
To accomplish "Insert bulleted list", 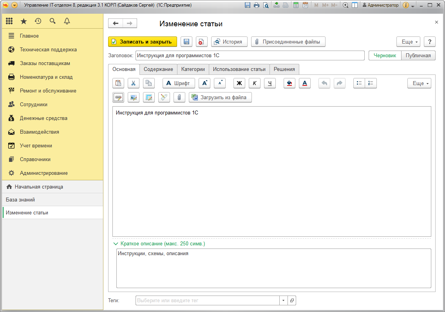I will 359,83.
